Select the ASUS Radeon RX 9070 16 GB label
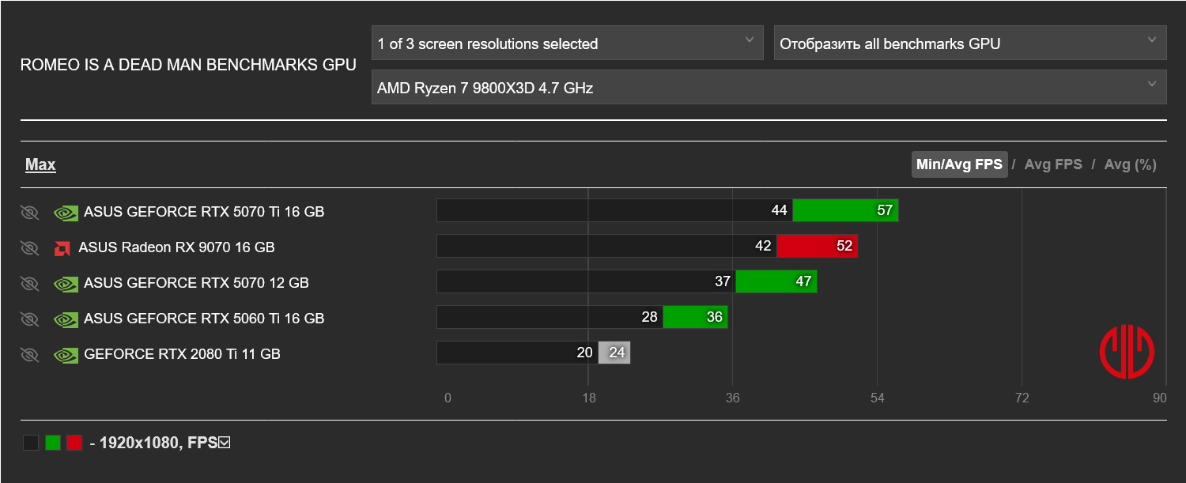The image size is (1186, 483). point(176,247)
